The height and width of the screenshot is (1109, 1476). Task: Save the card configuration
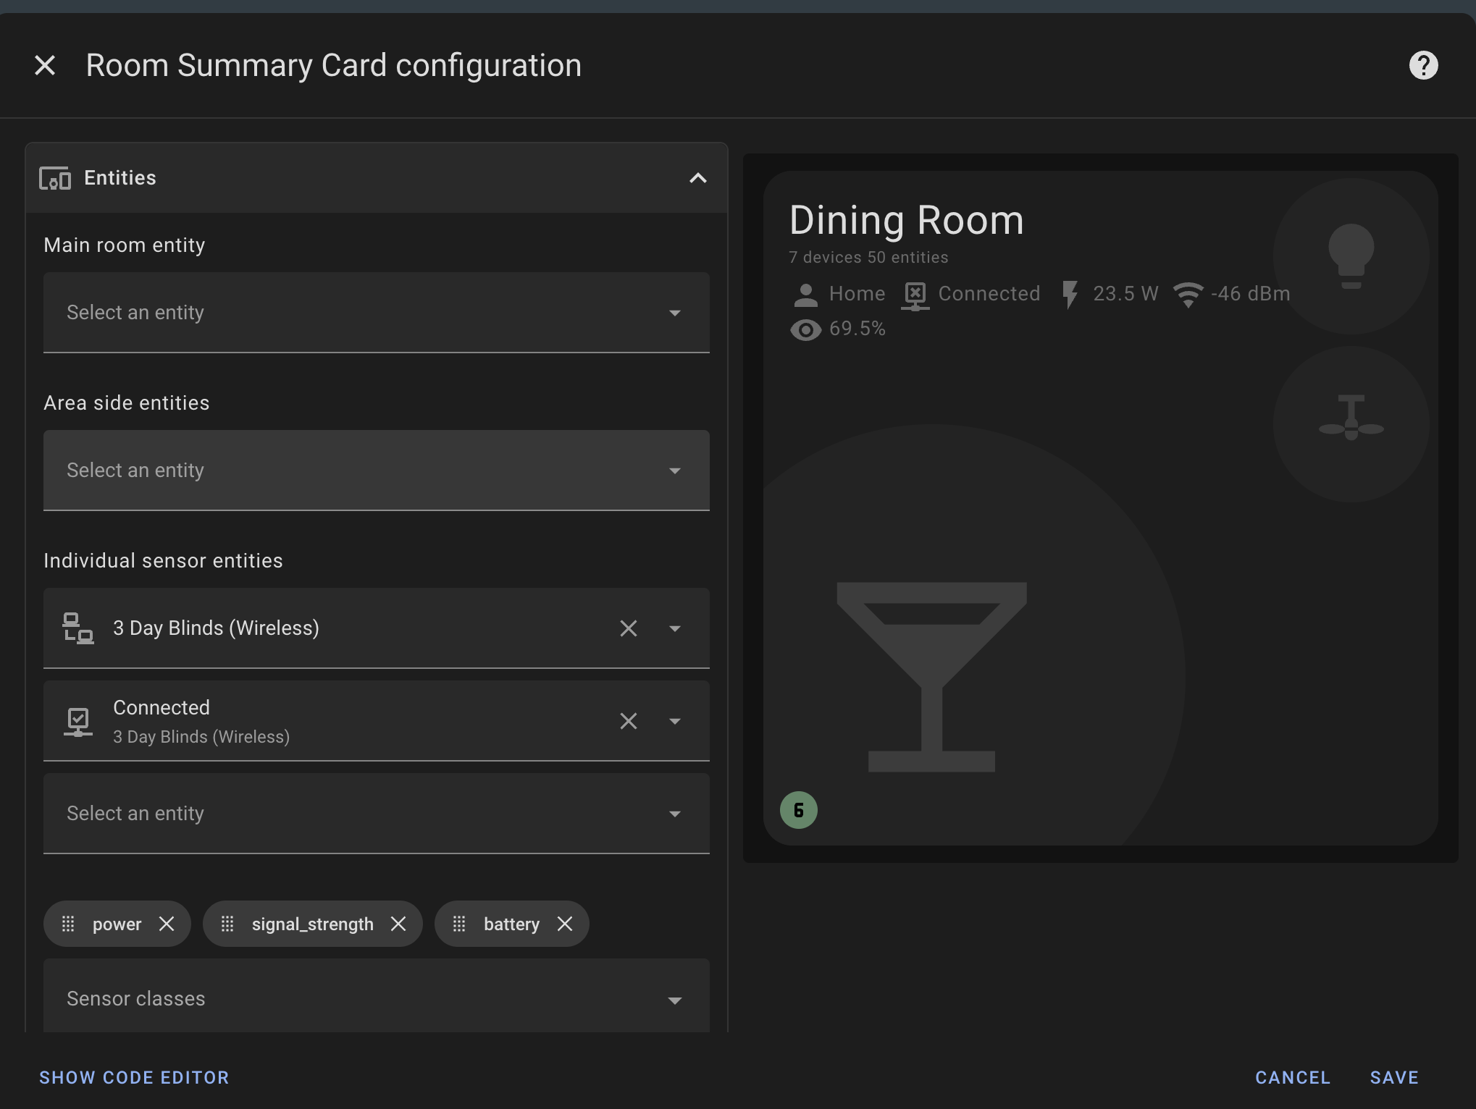[x=1393, y=1077]
